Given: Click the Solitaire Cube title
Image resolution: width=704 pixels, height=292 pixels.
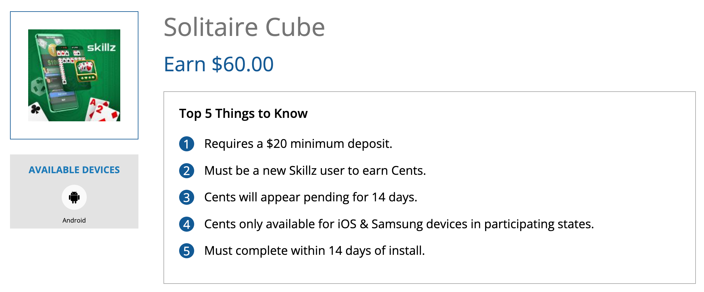Looking at the screenshot, I should point(244,28).
